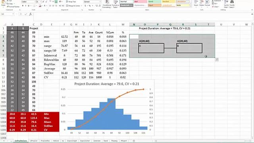Collapse the ribbon with the arrow
Image resolution: width=254 pixels, height=143 pixels.
[252, 10]
